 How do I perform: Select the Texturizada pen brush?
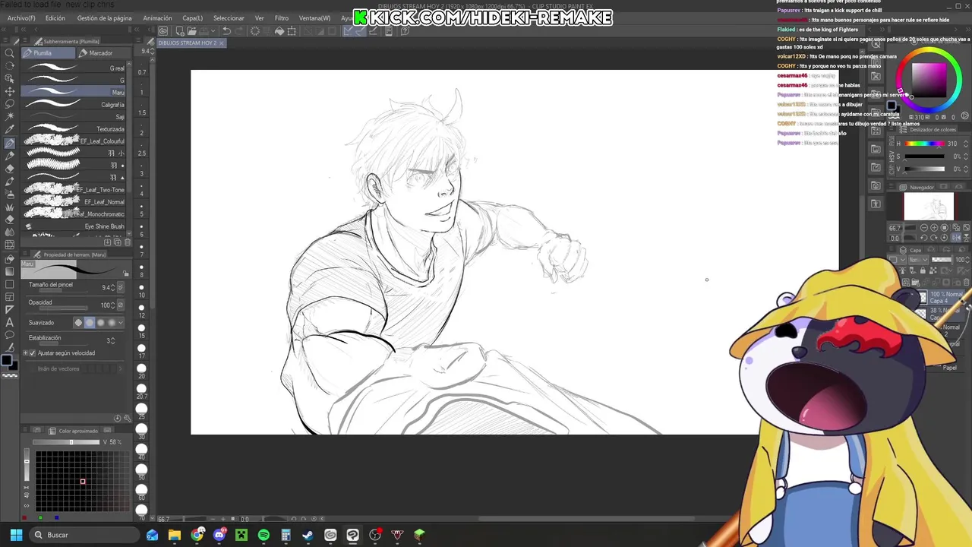click(74, 129)
